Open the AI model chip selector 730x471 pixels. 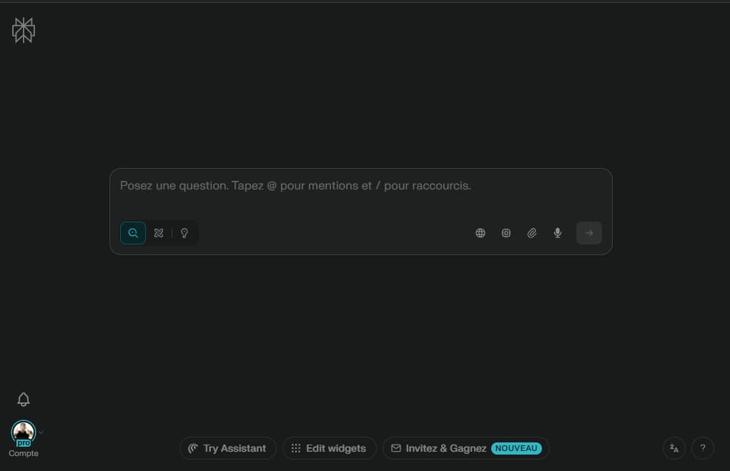tap(506, 233)
